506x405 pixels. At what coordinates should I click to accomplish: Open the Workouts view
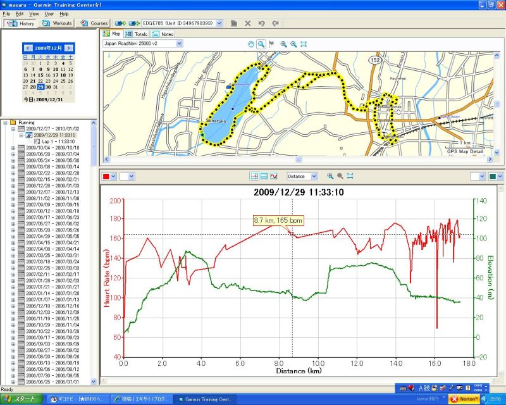57,23
